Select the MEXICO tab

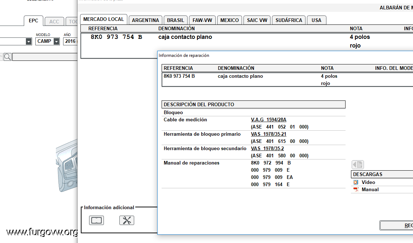point(229,20)
